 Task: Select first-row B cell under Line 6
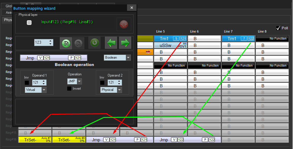coord(204,38)
